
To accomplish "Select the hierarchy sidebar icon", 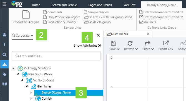I will (x=4, y=65).
